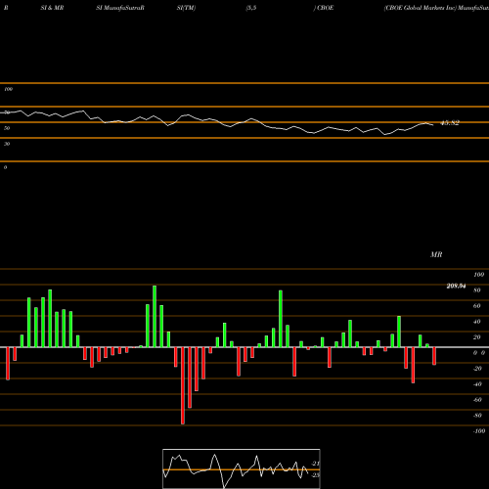The image size is (489, 489).
Task: Click the MR axis label 60
Action: click(x=477, y=306)
